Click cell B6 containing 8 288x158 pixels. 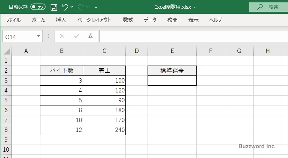point(62,110)
